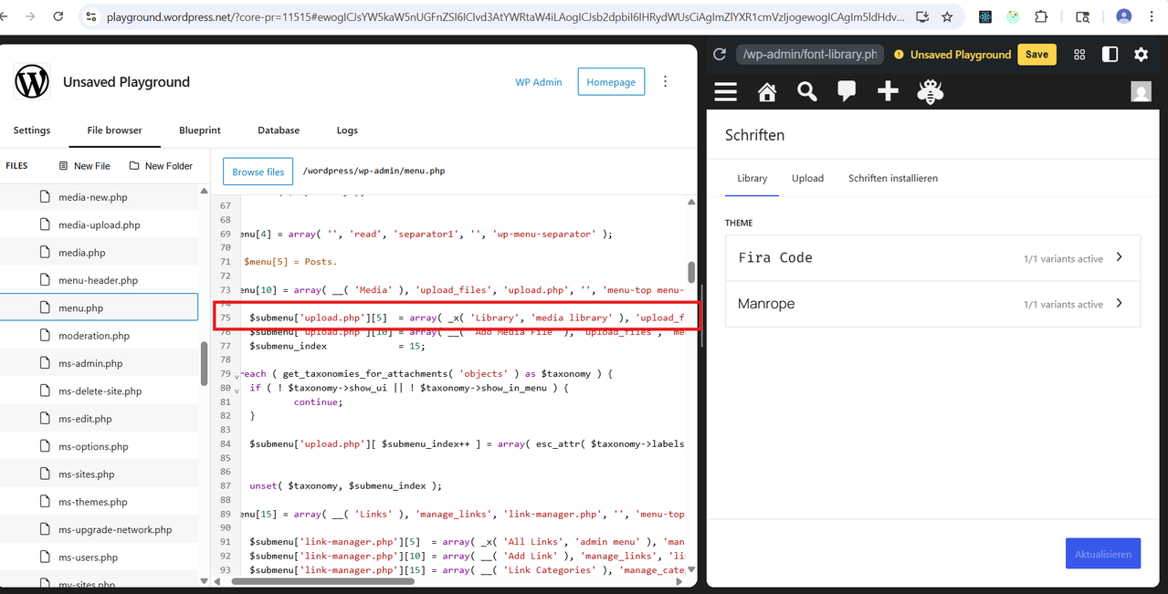The image size is (1168, 594).
Task: Open ms-admin.php in file tree
Action: pyautogui.click(x=99, y=363)
